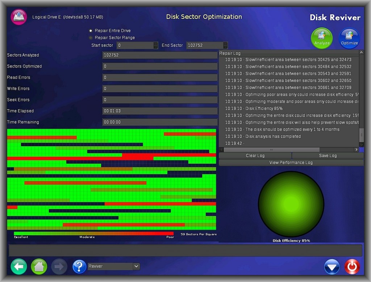
Task: Click the log's horizontal scrollbar thumb
Action: pos(272,150)
